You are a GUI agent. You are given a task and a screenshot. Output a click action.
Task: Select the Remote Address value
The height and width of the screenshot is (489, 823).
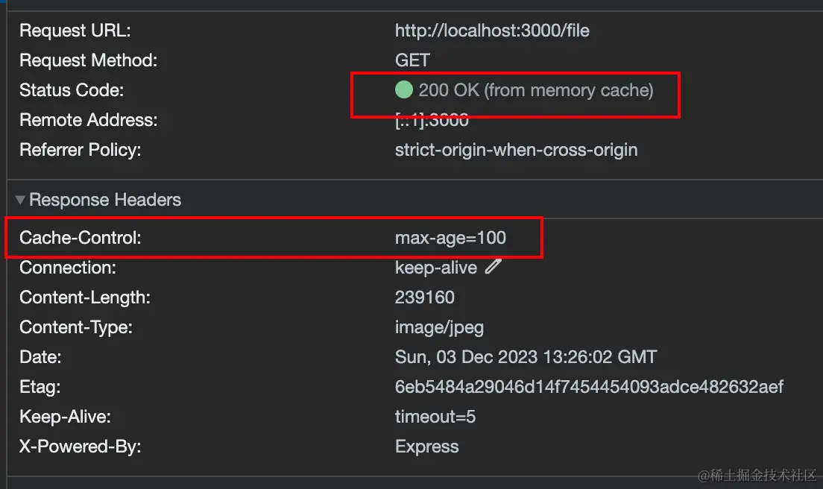pos(432,120)
